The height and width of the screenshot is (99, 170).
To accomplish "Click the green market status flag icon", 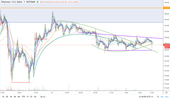I will tap(38, 2).
